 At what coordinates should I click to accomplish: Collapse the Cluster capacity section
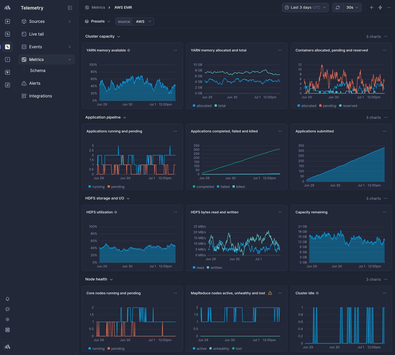pos(118,37)
